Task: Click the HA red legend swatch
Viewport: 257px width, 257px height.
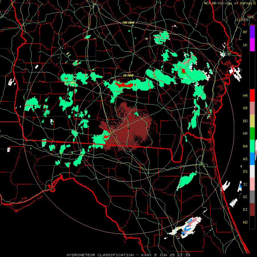Action: 252,95
